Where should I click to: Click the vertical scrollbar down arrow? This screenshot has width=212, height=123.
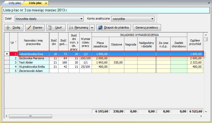pyautogui.click(x=206, y=112)
